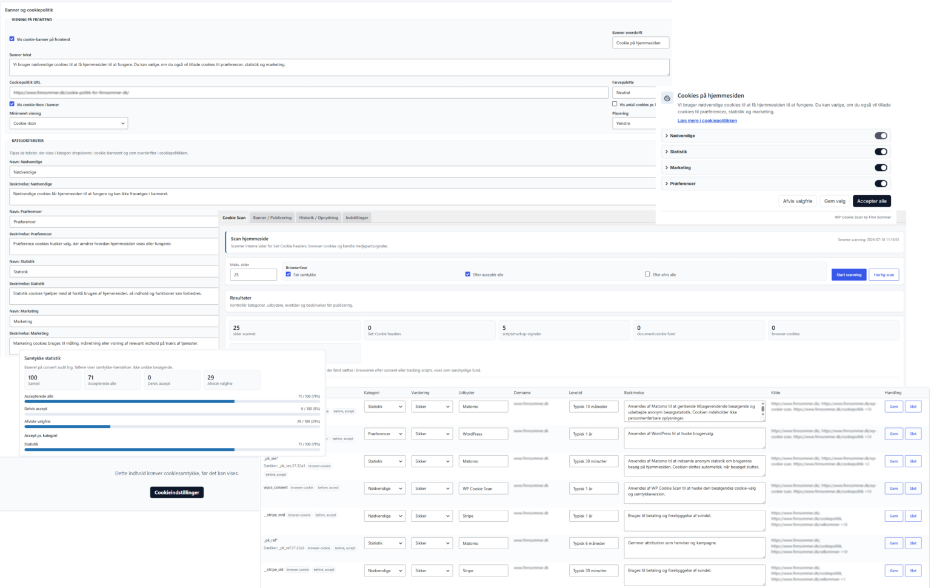Uncheck Vis cookie-banner på frontend
931x588 pixels.
12,39
